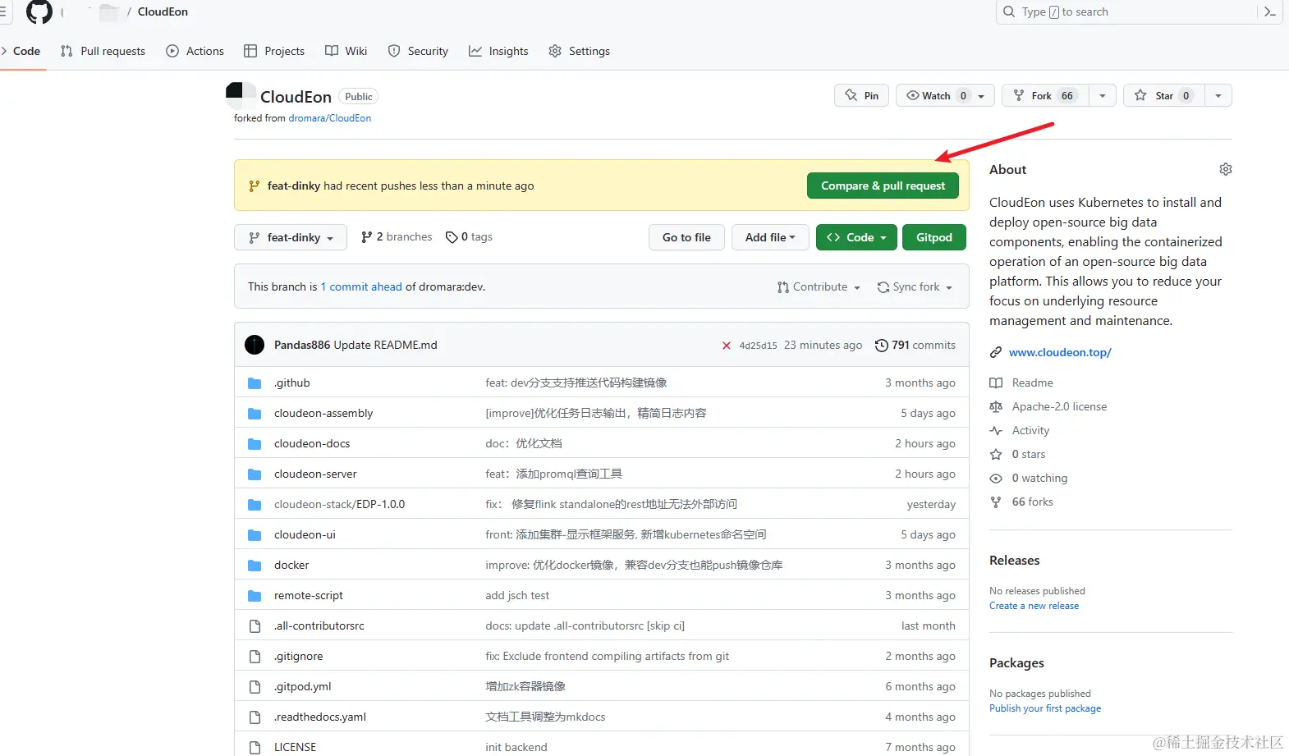1289x756 pixels.
Task: Open the www.cloudeon.top website link
Action: pyautogui.click(x=1060, y=352)
